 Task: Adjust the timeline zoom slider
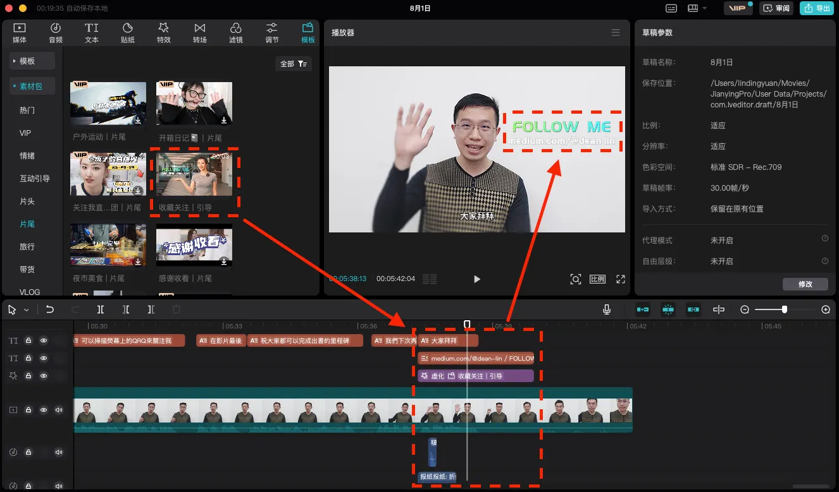tap(785, 309)
